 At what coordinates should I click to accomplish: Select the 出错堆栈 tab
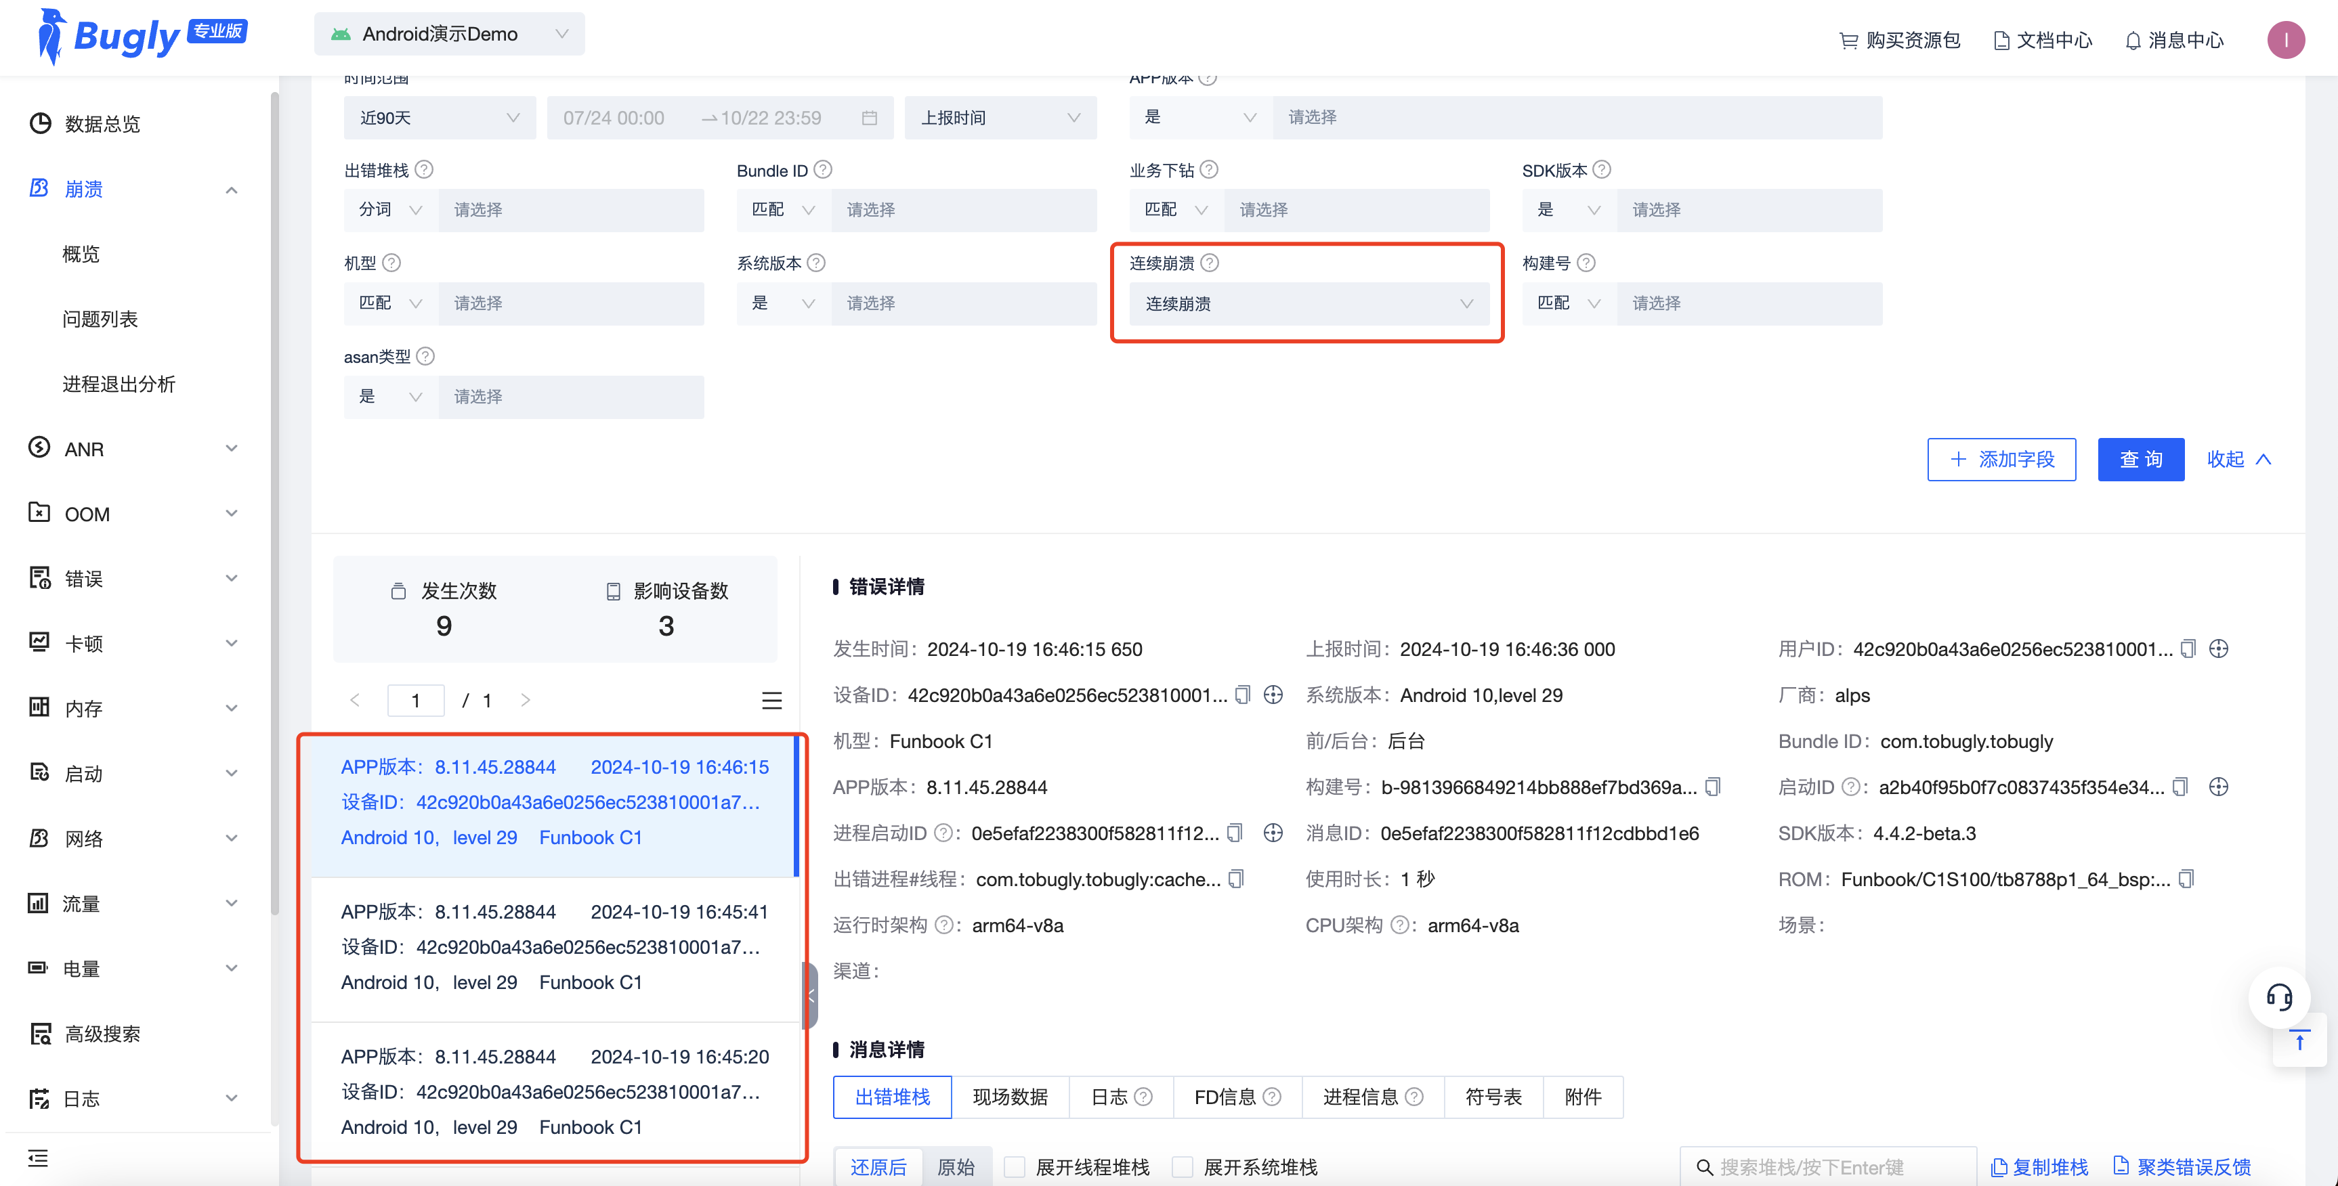(892, 1097)
